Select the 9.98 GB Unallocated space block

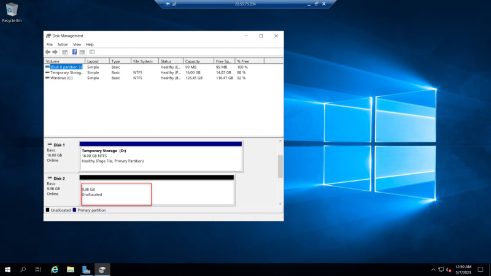157,190
